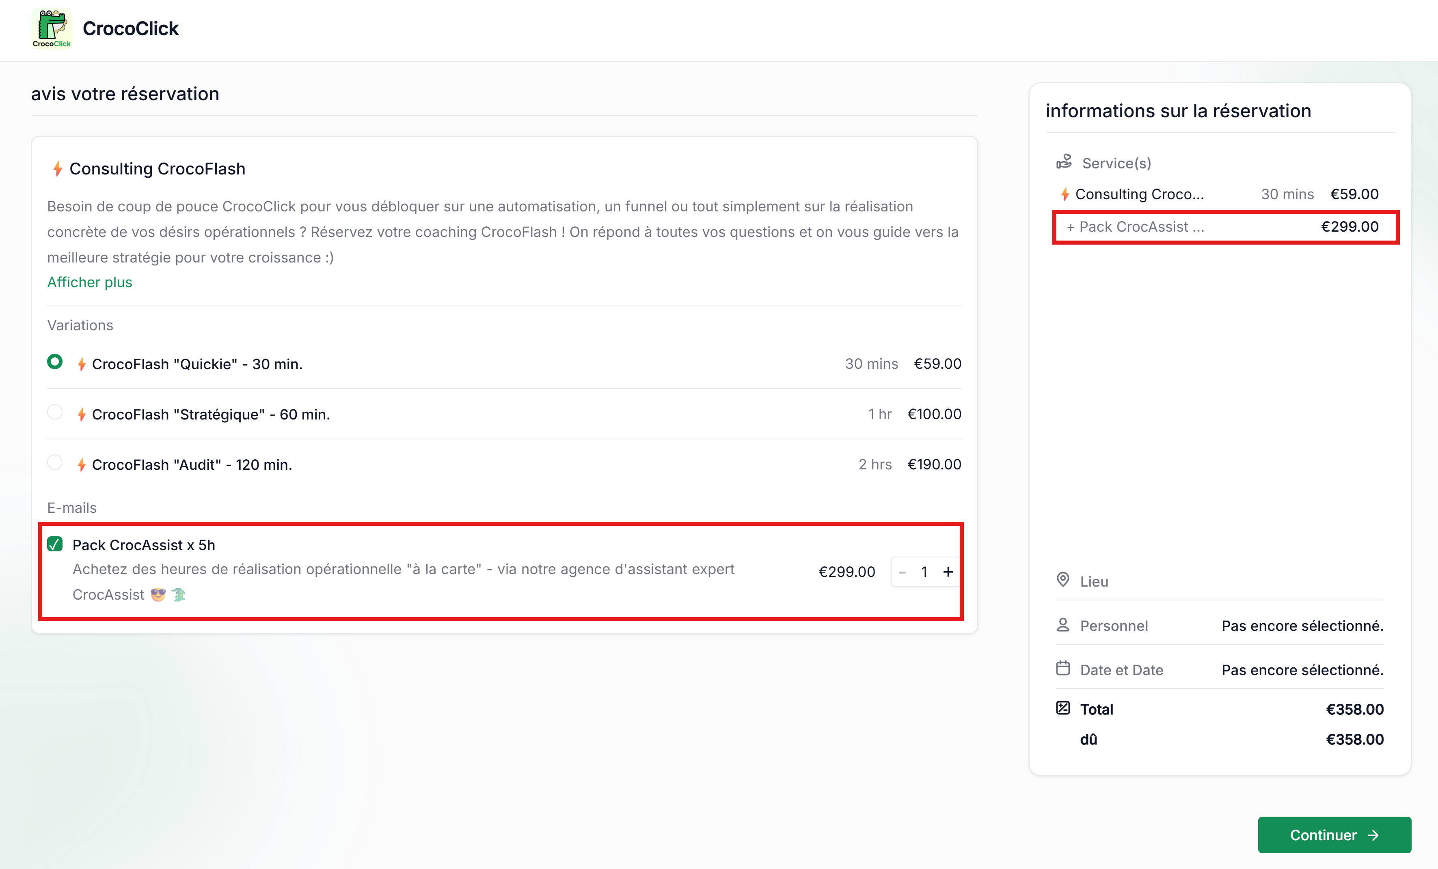Image resolution: width=1438 pixels, height=869 pixels.
Task: Click the Pack CrocAssist x 5h label
Action: 144,545
